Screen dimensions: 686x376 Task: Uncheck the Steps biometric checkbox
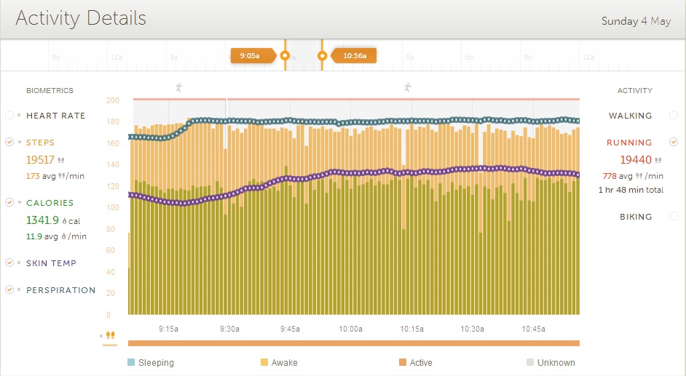pos(9,143)
